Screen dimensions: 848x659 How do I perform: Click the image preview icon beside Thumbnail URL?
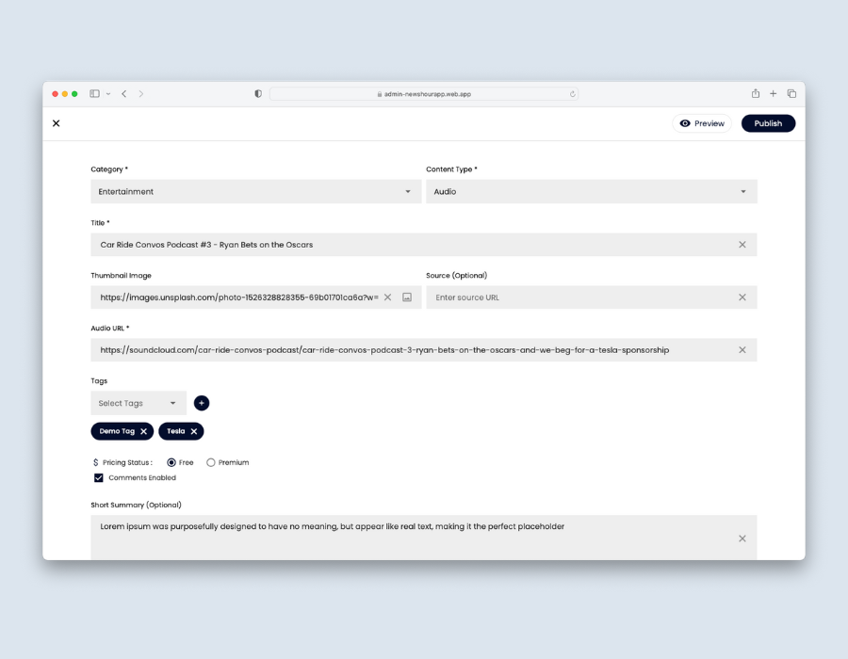405,297
